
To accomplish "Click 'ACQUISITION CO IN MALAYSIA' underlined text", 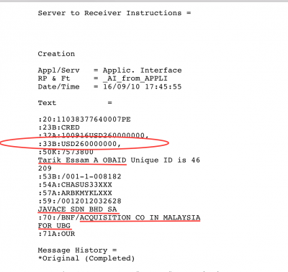I will click(x=140, y=217).
